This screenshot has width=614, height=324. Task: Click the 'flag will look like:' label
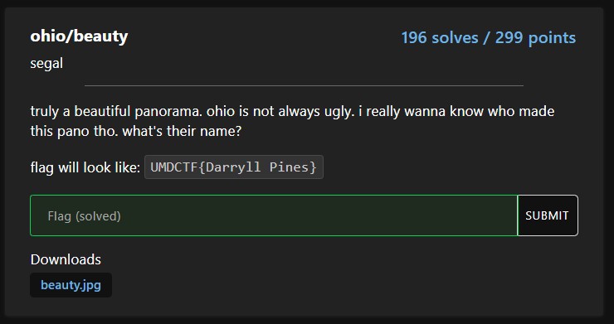[x=85, y=168]
